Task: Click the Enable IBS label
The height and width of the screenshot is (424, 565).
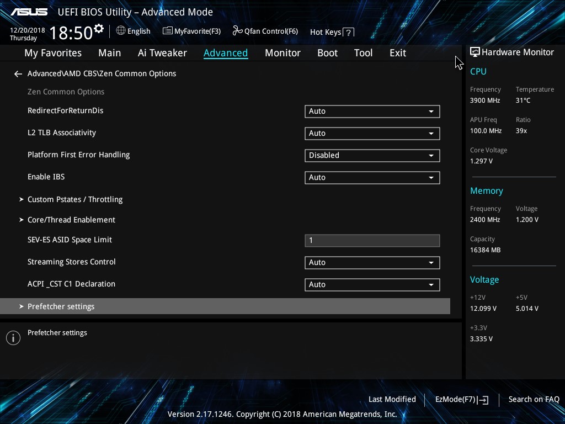Action: (46, 177)
